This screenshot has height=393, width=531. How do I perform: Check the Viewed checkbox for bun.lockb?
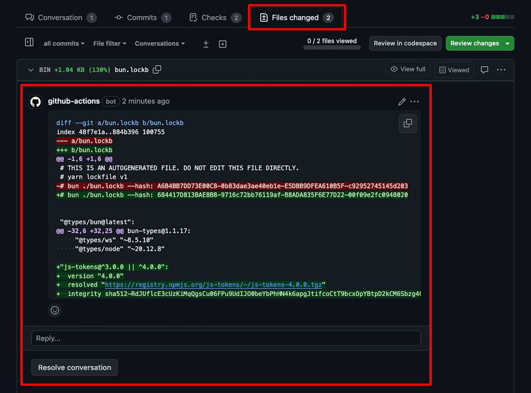[442, 70]
